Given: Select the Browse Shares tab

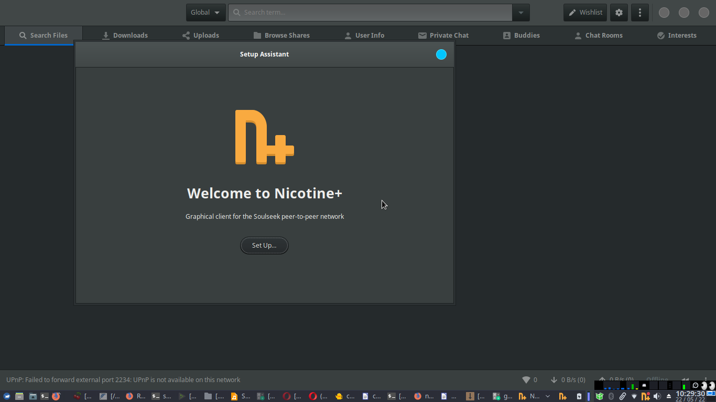Looking at the screenshot, I should click(x=281, y=36).
